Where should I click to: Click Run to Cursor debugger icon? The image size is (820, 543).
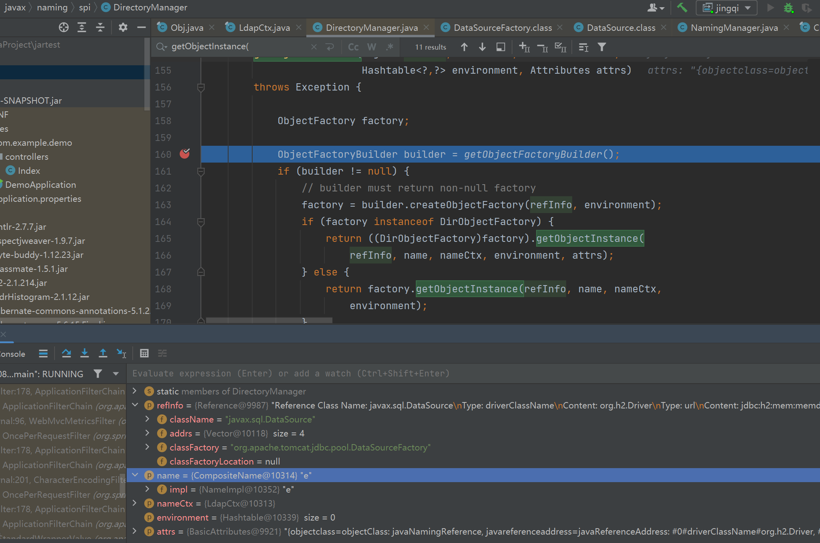click(121, 353)
